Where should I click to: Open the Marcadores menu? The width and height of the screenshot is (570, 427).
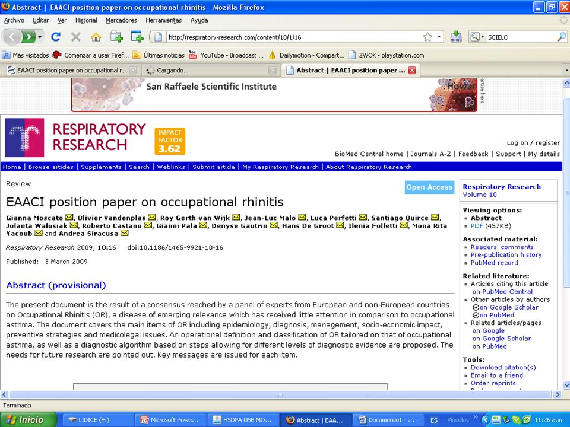pyautogui.click(x=121, y=20)
